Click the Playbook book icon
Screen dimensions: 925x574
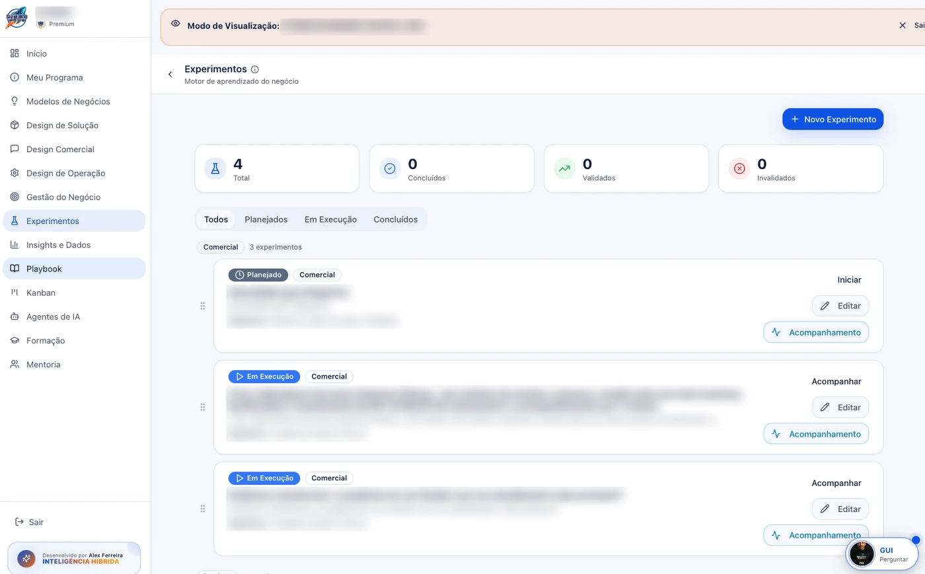15,269
